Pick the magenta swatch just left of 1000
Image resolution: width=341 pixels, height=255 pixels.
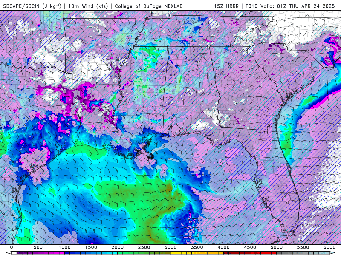point(62,253)
